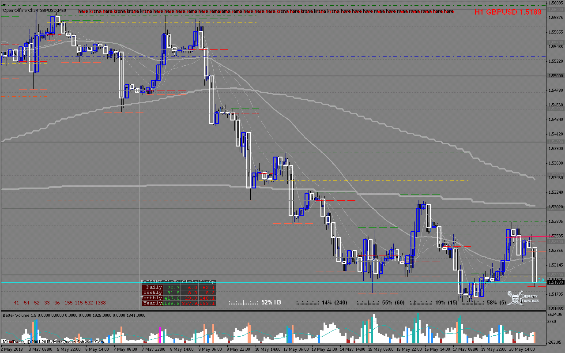Click the 'Cl-Hi' column header
Viewport: 565px width, 353px height.
(x=172, y=282)
